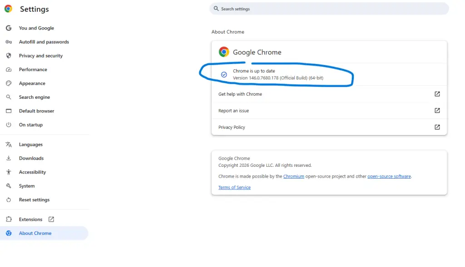Click the search magnifier icon in the search bar
Image resolution: width=465 pixels, height=267 pixels.
[x=216, y=9]
